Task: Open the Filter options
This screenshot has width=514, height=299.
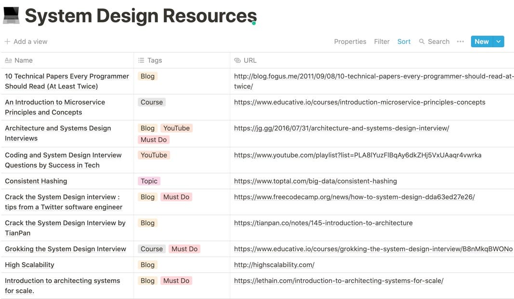Action: click(382, 41)
